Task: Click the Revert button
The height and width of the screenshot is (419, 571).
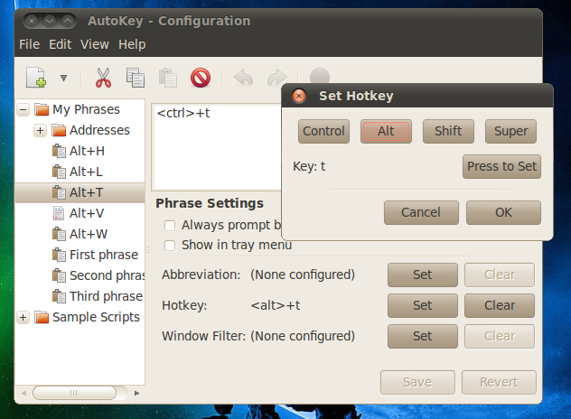Action: [x=499, y=382]
